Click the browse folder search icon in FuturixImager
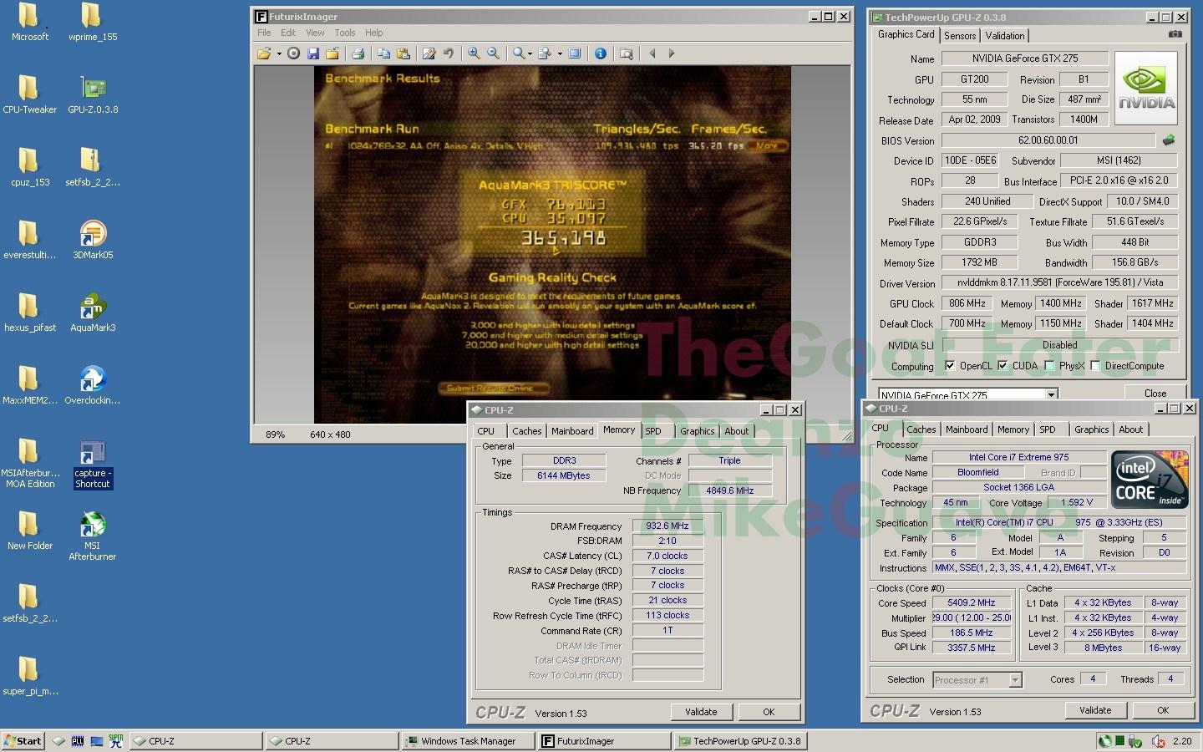1203x752 pixels. [627, 53]
